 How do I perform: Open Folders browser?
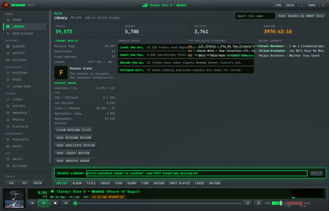25,60
